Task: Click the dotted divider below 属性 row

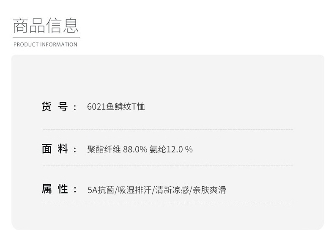Action: pyautogui.click(x=168, y=203)
